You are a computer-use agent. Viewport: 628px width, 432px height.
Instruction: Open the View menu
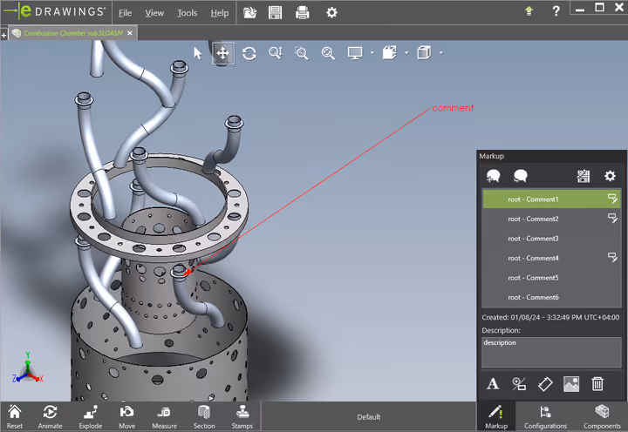154,13
